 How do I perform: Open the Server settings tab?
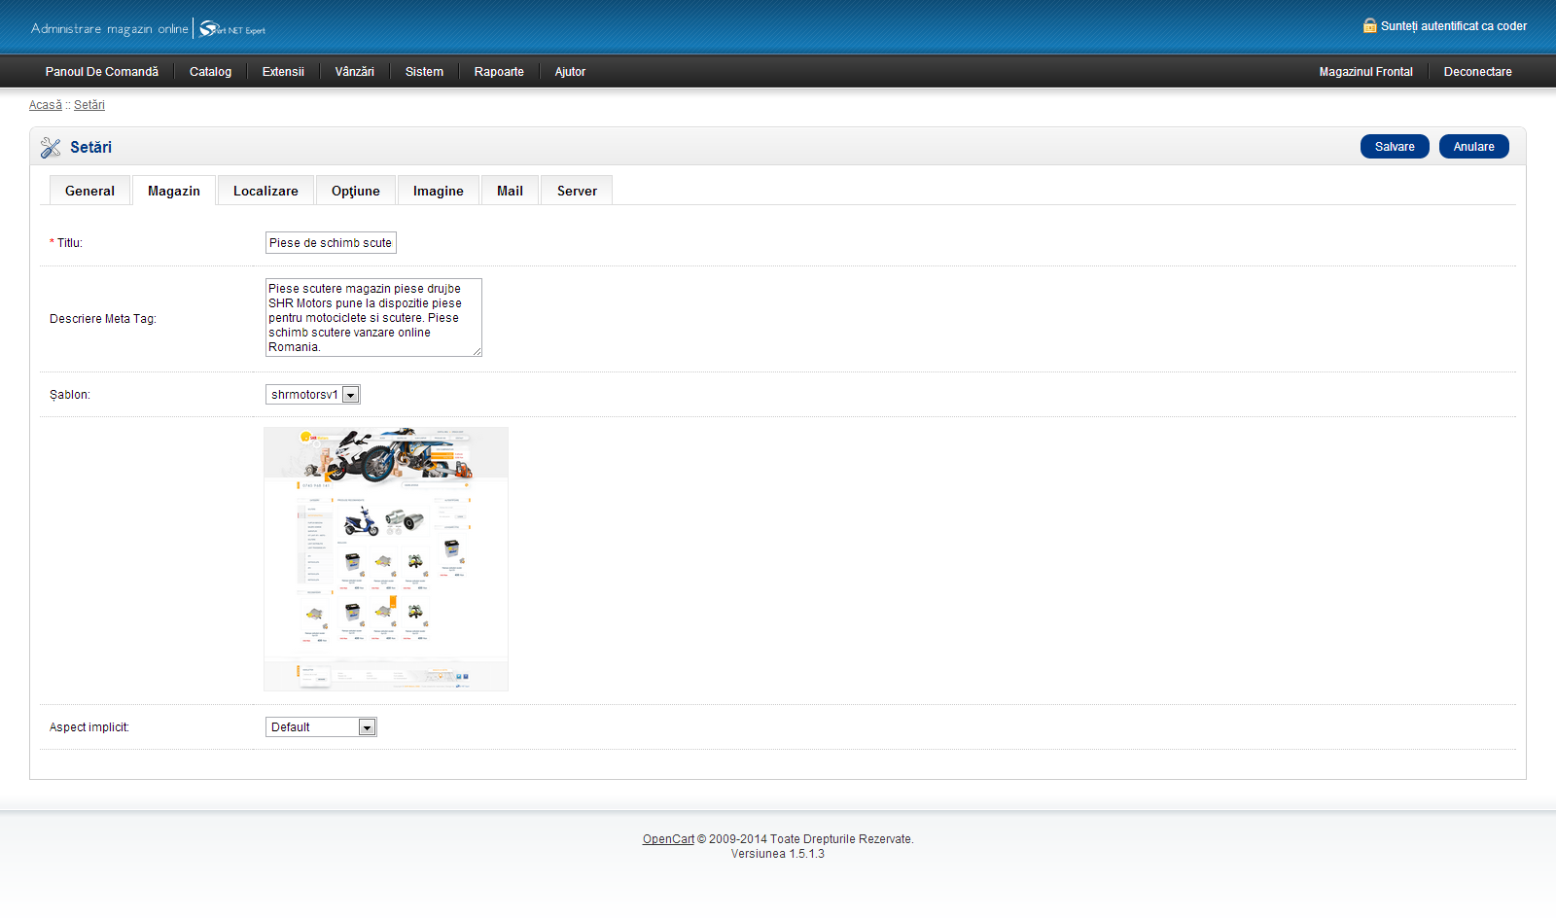click(x=577, y=192)
